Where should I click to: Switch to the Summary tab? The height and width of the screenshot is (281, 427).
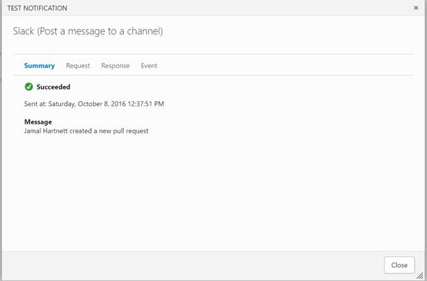39,66
